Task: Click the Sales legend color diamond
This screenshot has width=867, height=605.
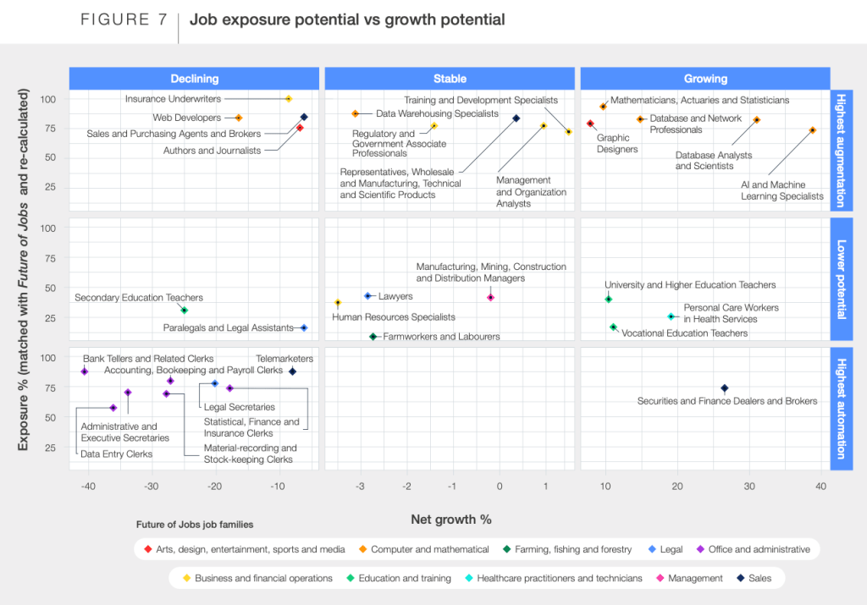Action: 741,579
